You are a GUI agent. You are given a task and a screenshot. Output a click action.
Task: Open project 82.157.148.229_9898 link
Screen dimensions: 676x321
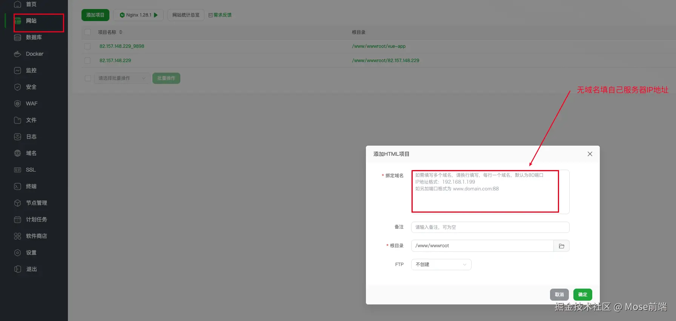click(122, 46)
